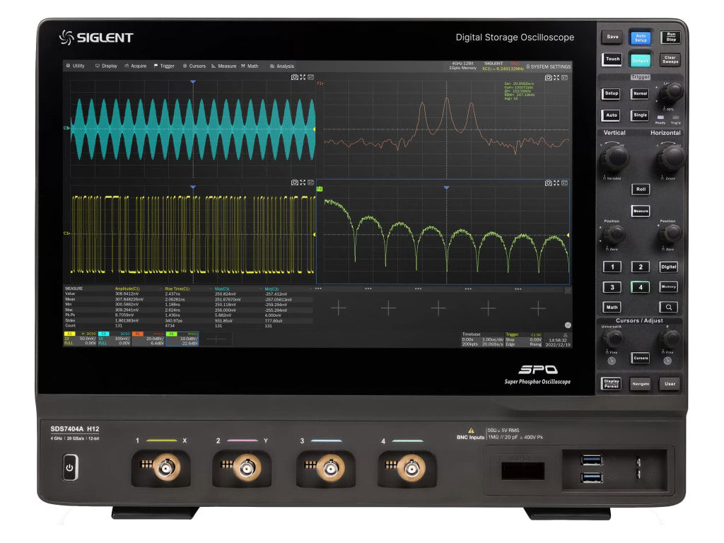Open the C1 channel descriptor box
The height and width of the screenshot is (543, 724).
[x=81, y=339]
